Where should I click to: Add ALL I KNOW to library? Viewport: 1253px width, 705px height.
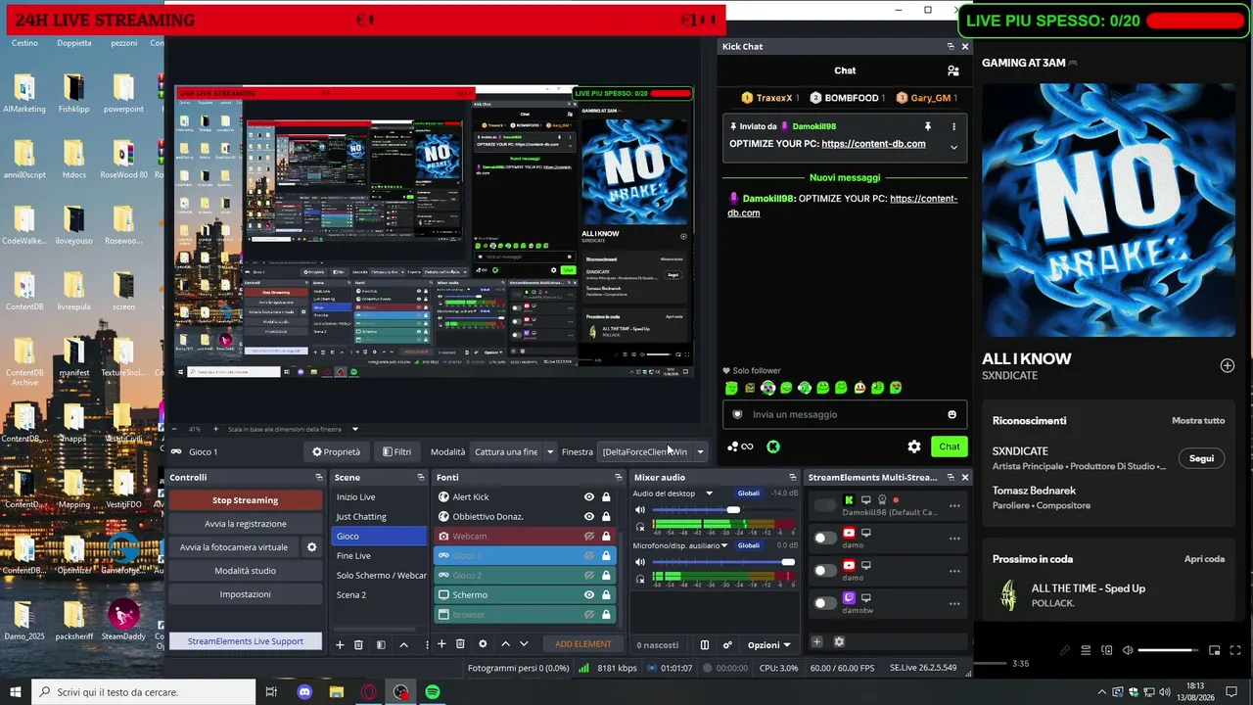tap(1227, 365)
